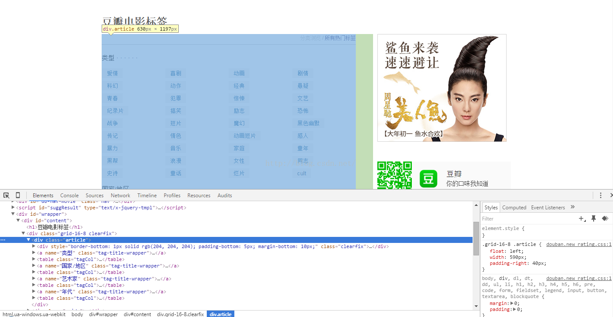
Task: Open the Resources panel tab
Action: [199, 196]
